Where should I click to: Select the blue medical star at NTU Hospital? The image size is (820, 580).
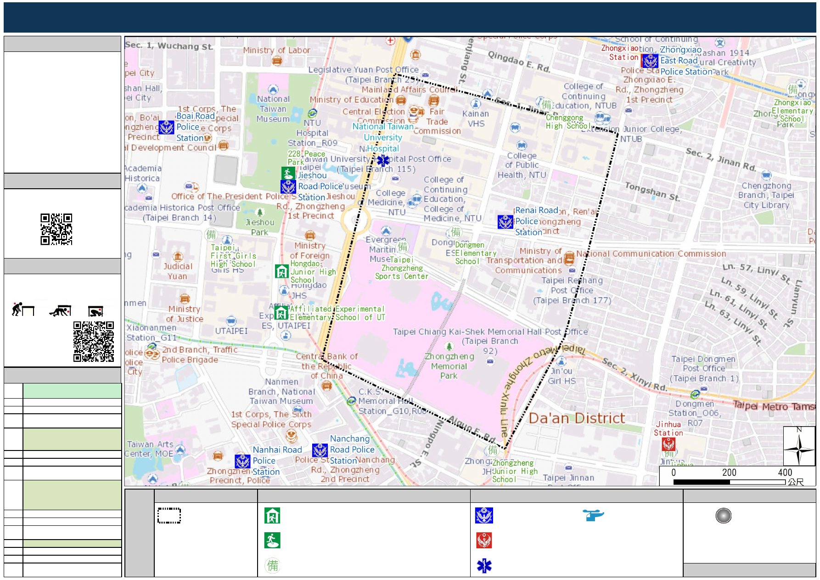click(382, 160)
